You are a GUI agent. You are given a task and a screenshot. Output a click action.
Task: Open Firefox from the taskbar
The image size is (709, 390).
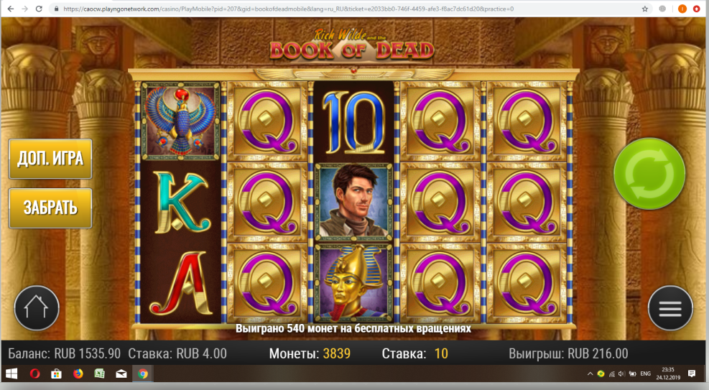point(78,373)
